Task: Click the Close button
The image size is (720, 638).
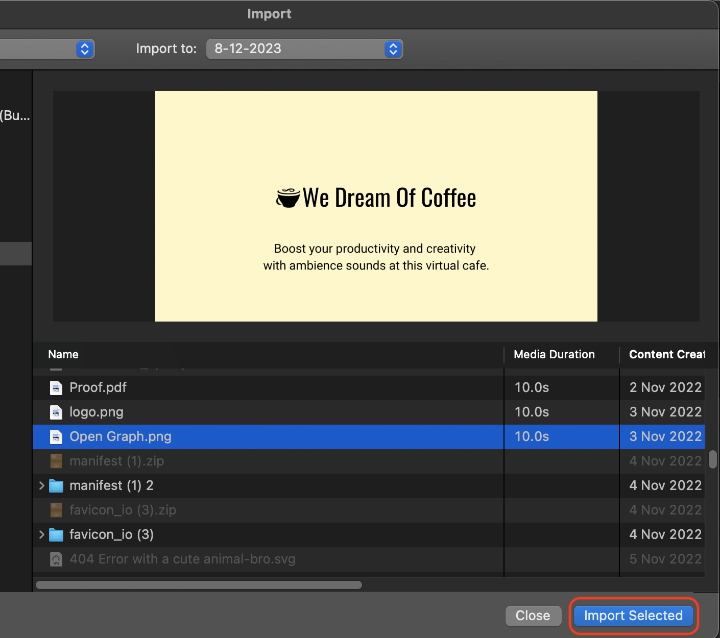Action: [x=533, y=616]
